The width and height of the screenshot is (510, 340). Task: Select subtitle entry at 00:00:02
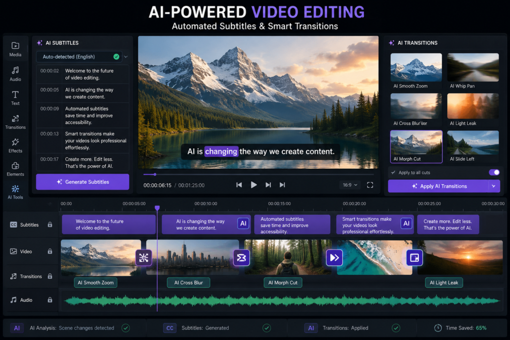pyautogui.click(x=83, y=74)
